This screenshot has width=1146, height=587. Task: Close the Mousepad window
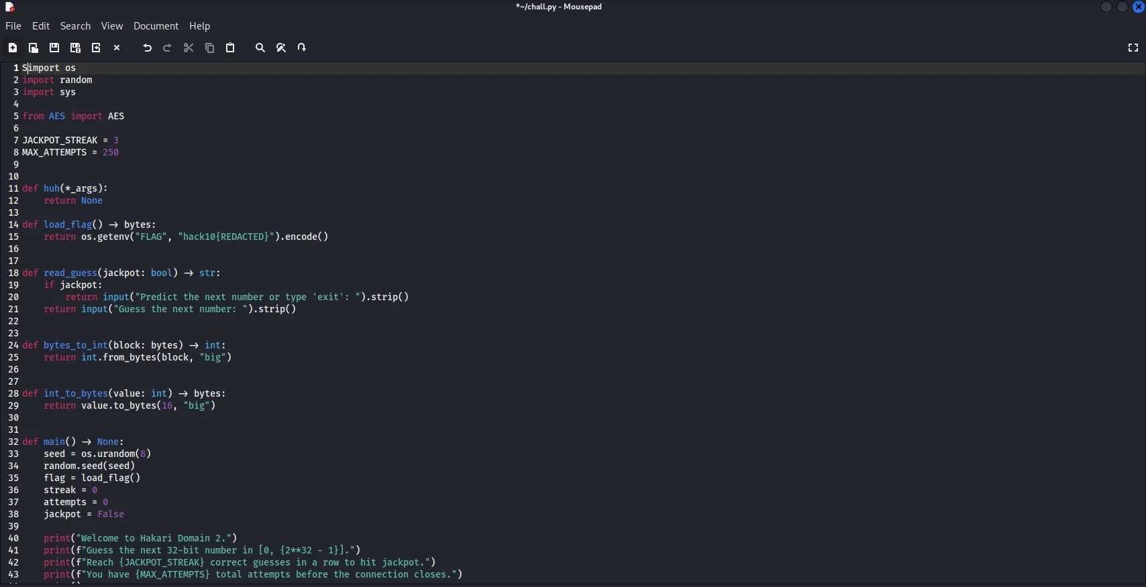1138,7
